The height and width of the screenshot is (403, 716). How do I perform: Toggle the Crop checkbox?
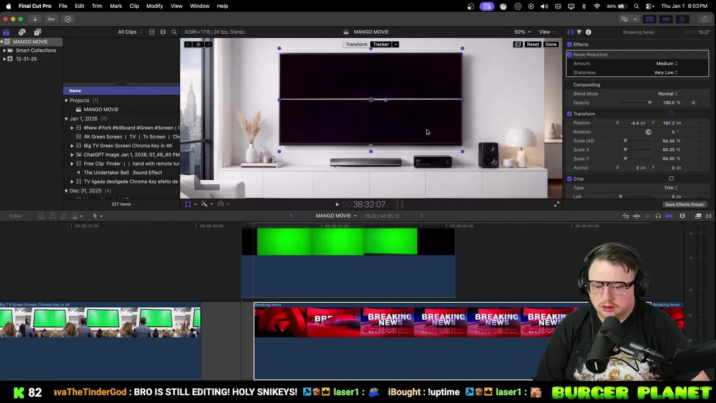[x=569, y=179]
